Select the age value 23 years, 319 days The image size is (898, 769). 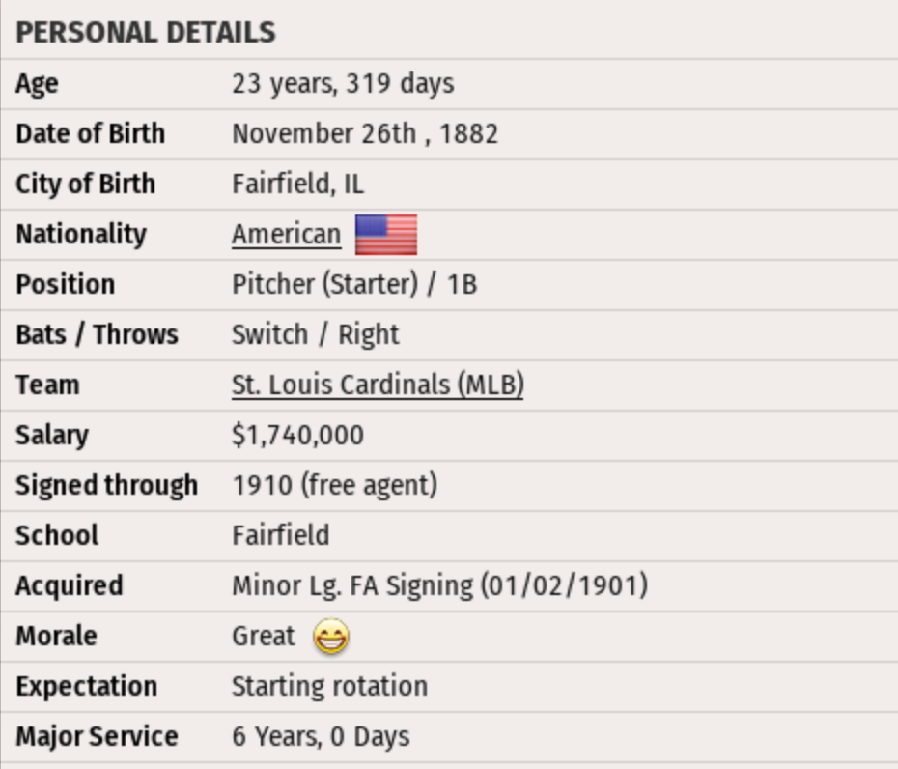[x=343, y=83]
